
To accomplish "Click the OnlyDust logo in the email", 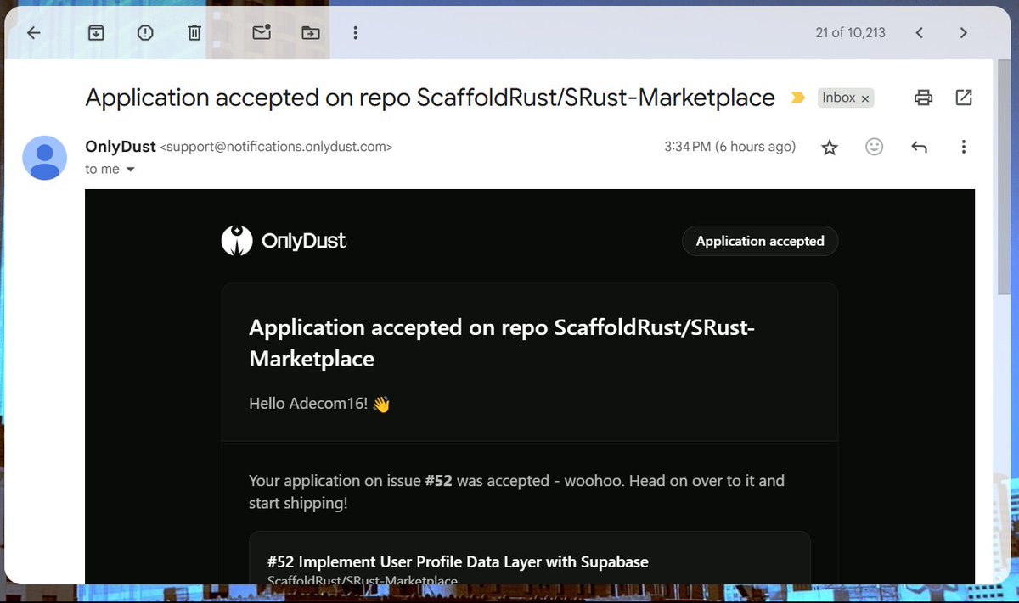I will pyautogui.click(x=284, y=241).
